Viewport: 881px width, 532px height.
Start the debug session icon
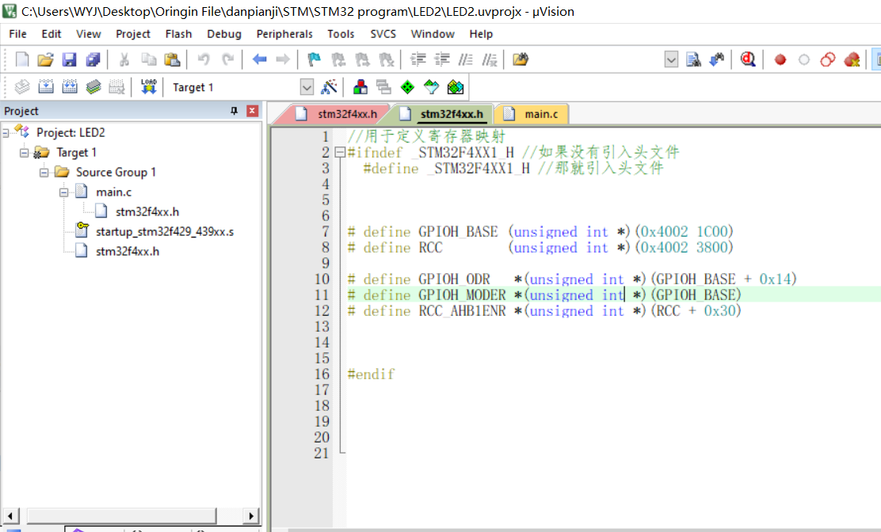[x=748, y=59]
